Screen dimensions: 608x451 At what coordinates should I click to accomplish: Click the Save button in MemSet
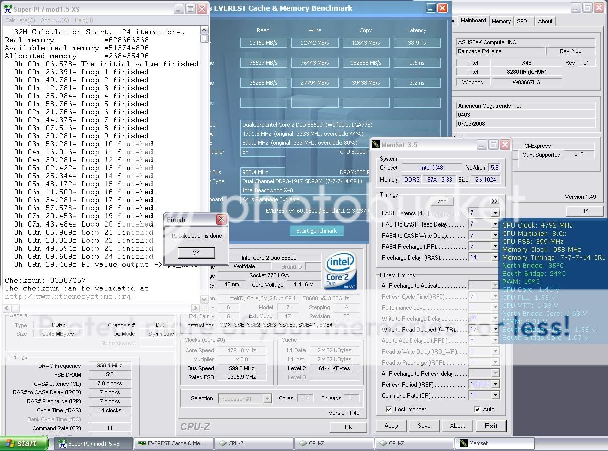click(x=424, y=426)
